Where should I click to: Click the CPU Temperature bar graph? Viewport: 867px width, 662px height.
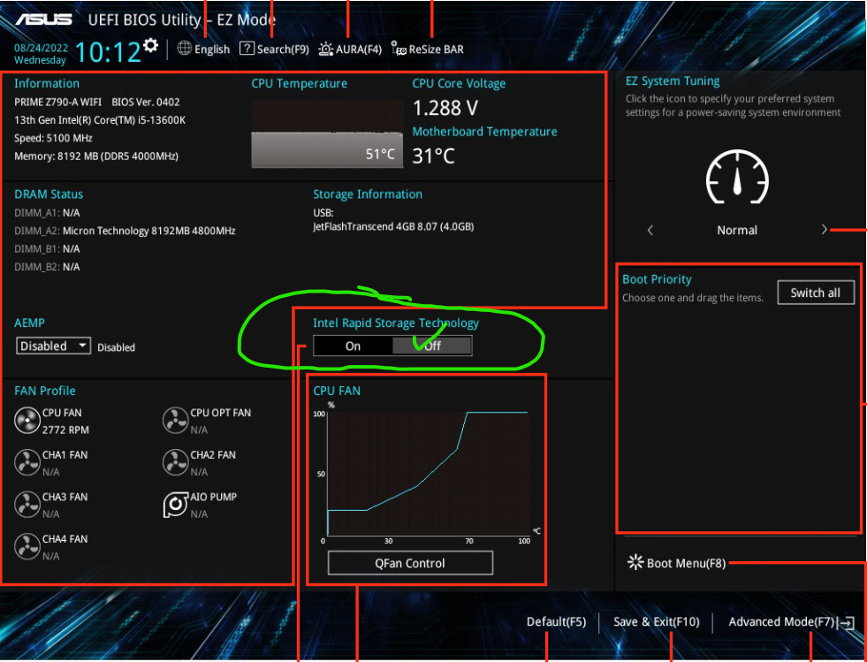point(327,133)
